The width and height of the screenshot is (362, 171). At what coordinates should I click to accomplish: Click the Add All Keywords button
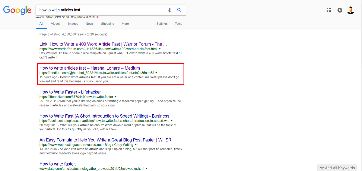pyautogui.click(x=337, y=168)
